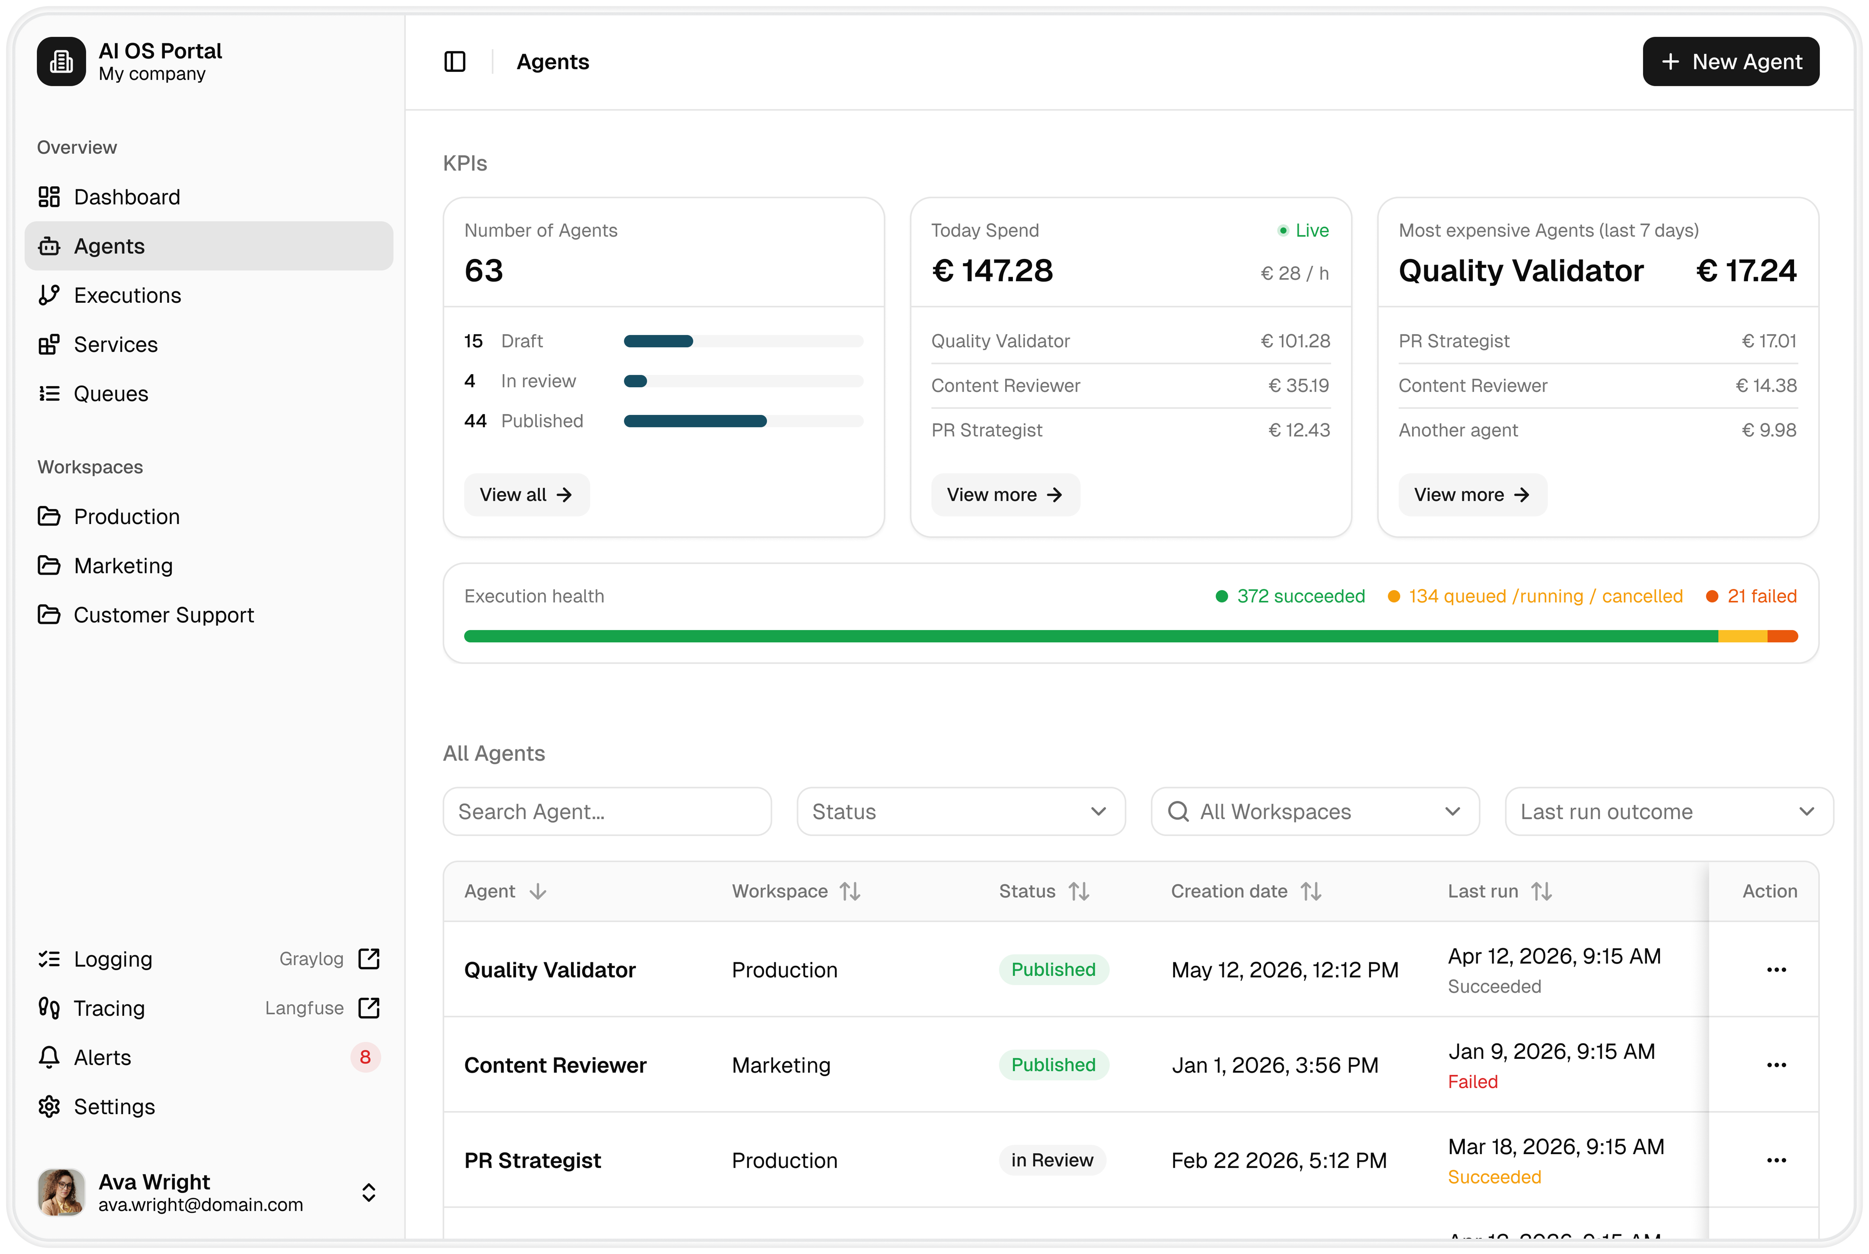Open Logging in sidebar

click(209, 959)
